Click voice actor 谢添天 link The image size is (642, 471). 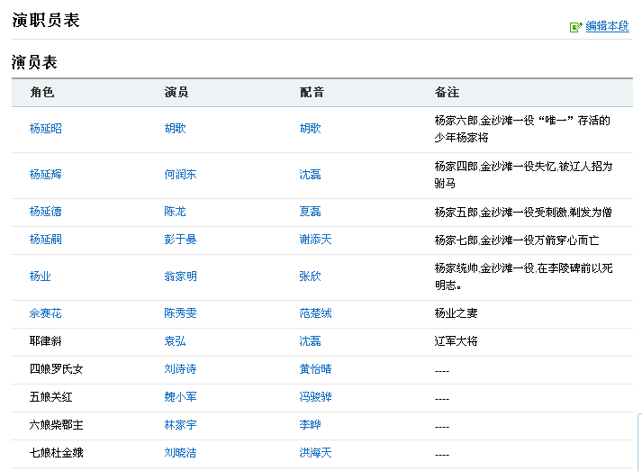click(315, 240)
